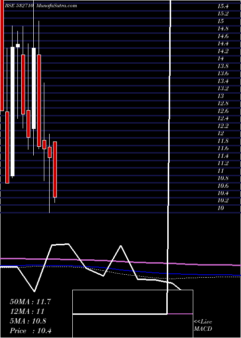Click the 15.4 price axis label
241x338 pixels.
click(x=223, y=6)
